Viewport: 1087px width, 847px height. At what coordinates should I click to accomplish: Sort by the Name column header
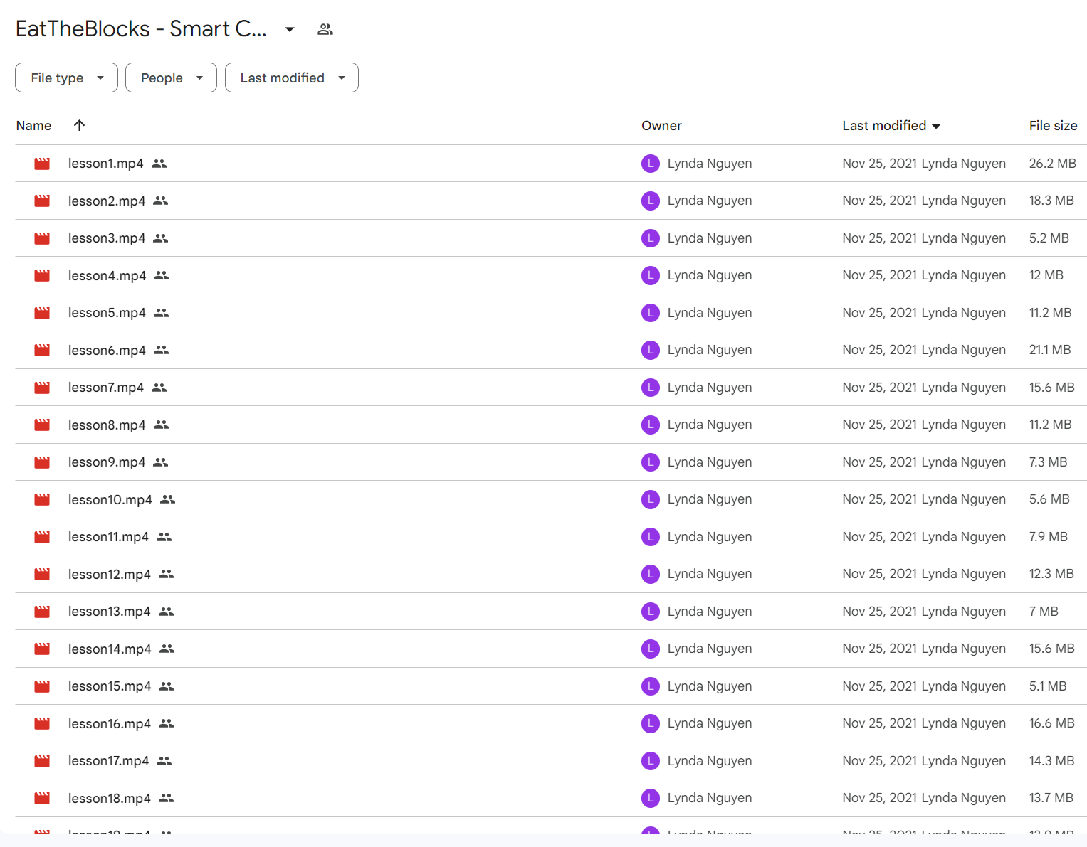(x=33, y=126)
